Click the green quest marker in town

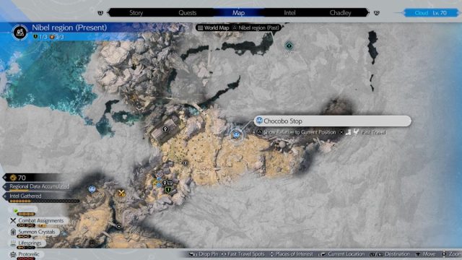(168, 190)
